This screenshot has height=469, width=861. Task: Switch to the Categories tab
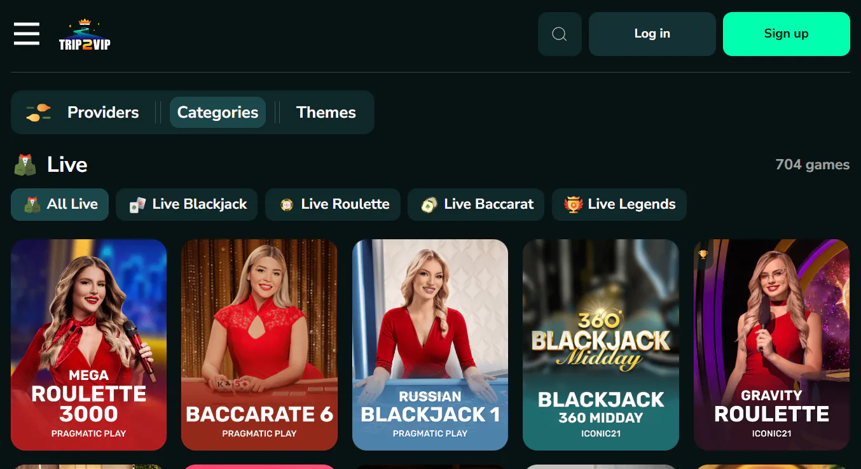(x=217, y=113)
